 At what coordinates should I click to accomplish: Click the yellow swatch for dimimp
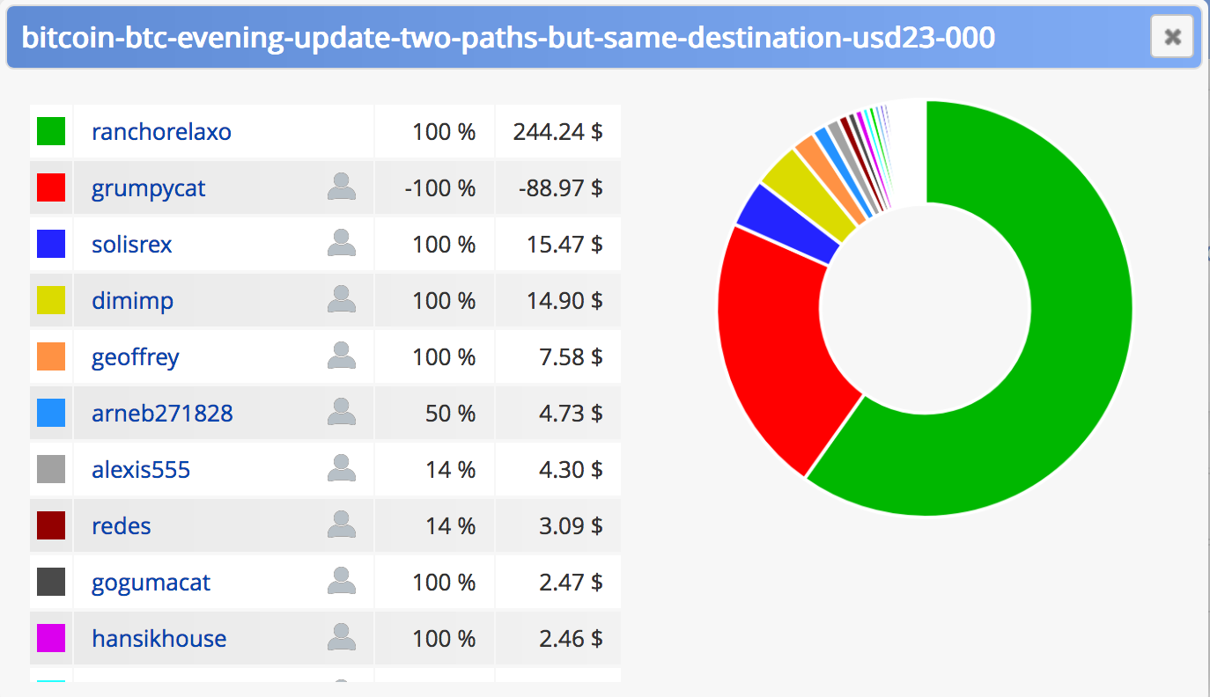[x=51, y=300]
